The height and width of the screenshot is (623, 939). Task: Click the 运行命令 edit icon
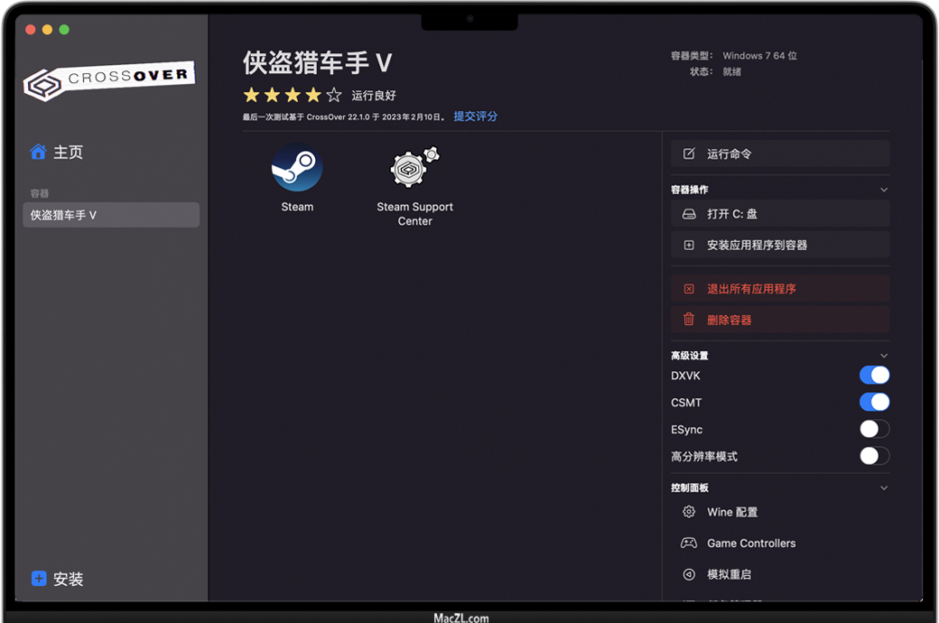tap(689, 154)
